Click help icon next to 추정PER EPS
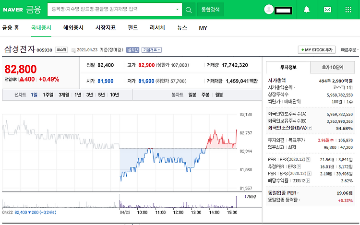This screenshot has width=360, height=225. (299, 166)
